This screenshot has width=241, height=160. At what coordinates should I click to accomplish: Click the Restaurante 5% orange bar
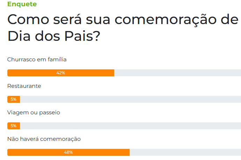14,99
